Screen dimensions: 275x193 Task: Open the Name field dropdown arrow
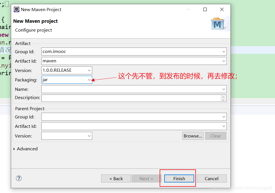pos(224,89)
